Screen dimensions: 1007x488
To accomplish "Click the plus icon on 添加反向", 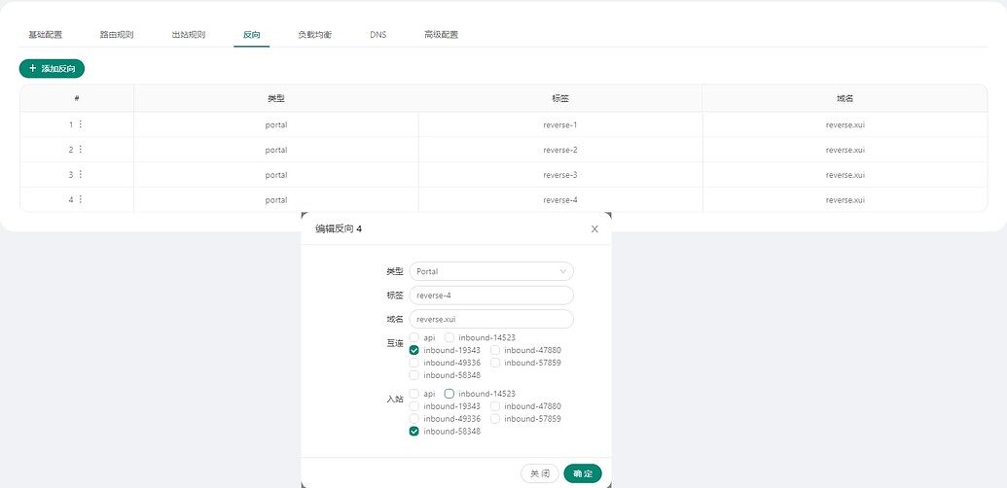I will tap(33, 68).
